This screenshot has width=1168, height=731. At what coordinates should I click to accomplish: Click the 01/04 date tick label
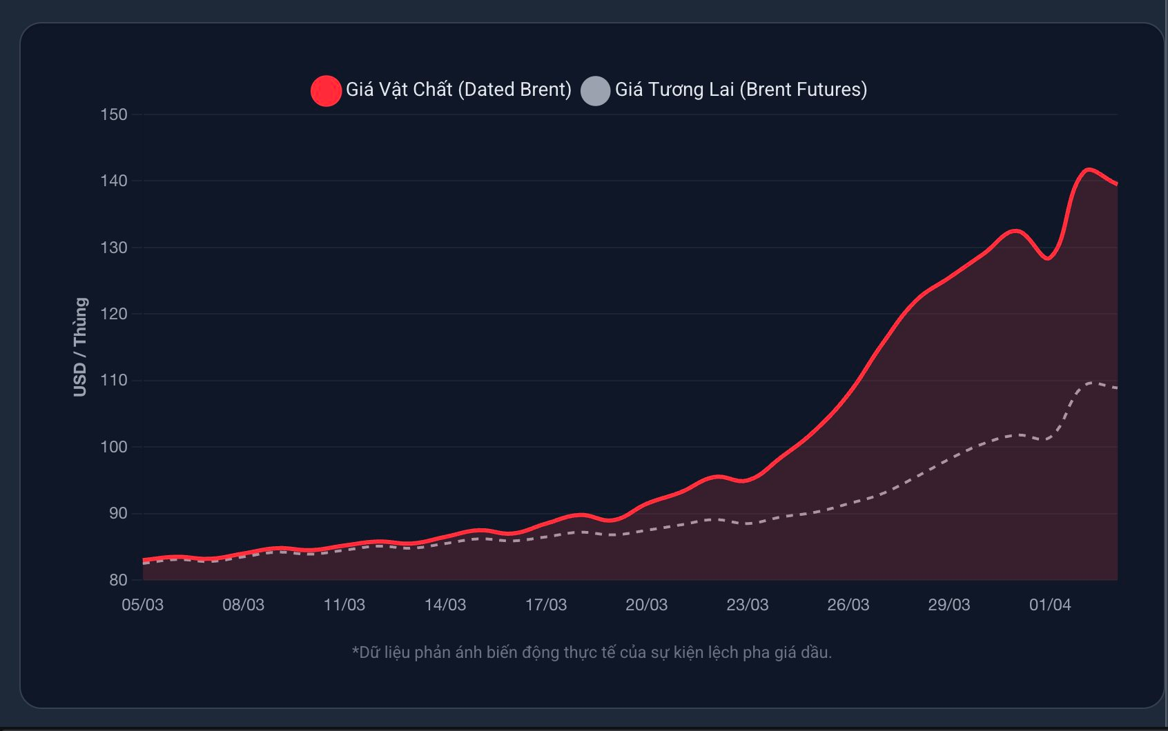pyautogui.click(x=1049, y=605)
